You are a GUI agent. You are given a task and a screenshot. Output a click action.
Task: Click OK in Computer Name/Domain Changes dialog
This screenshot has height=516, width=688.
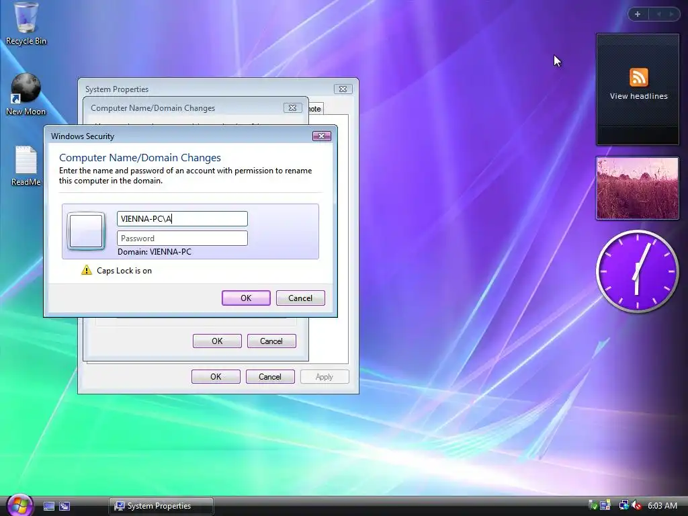[x=217, y=341]
